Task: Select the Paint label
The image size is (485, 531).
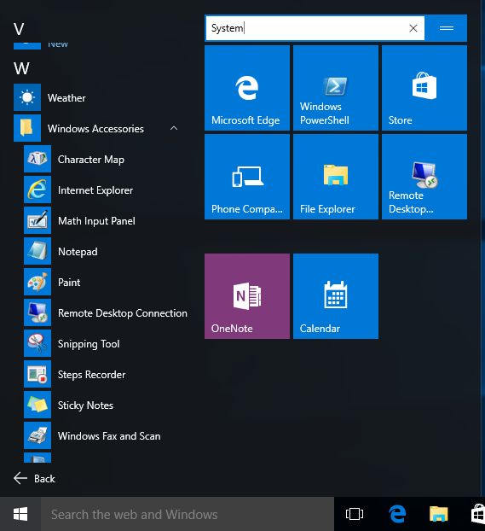Action: [x=69, y=282]
